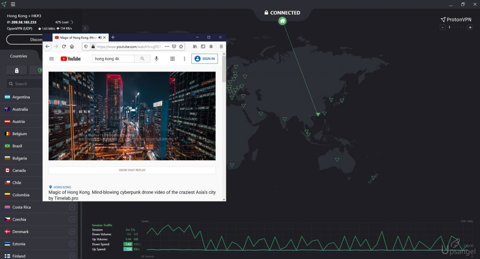Viewport: 480px width, 259px height.
Task: Click the YouTube search magnifier button
Action: [x=142, y=58]
